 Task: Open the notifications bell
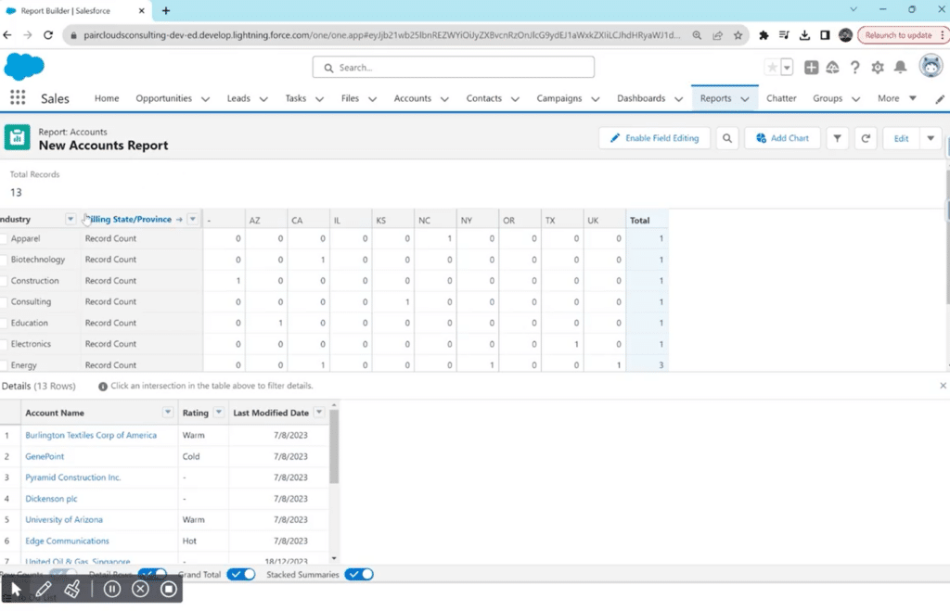click(x=900, y=67)
